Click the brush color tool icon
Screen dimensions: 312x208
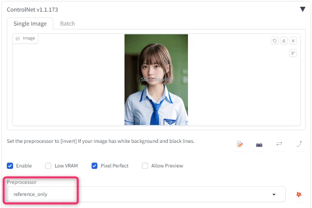(x=293, y=53)
